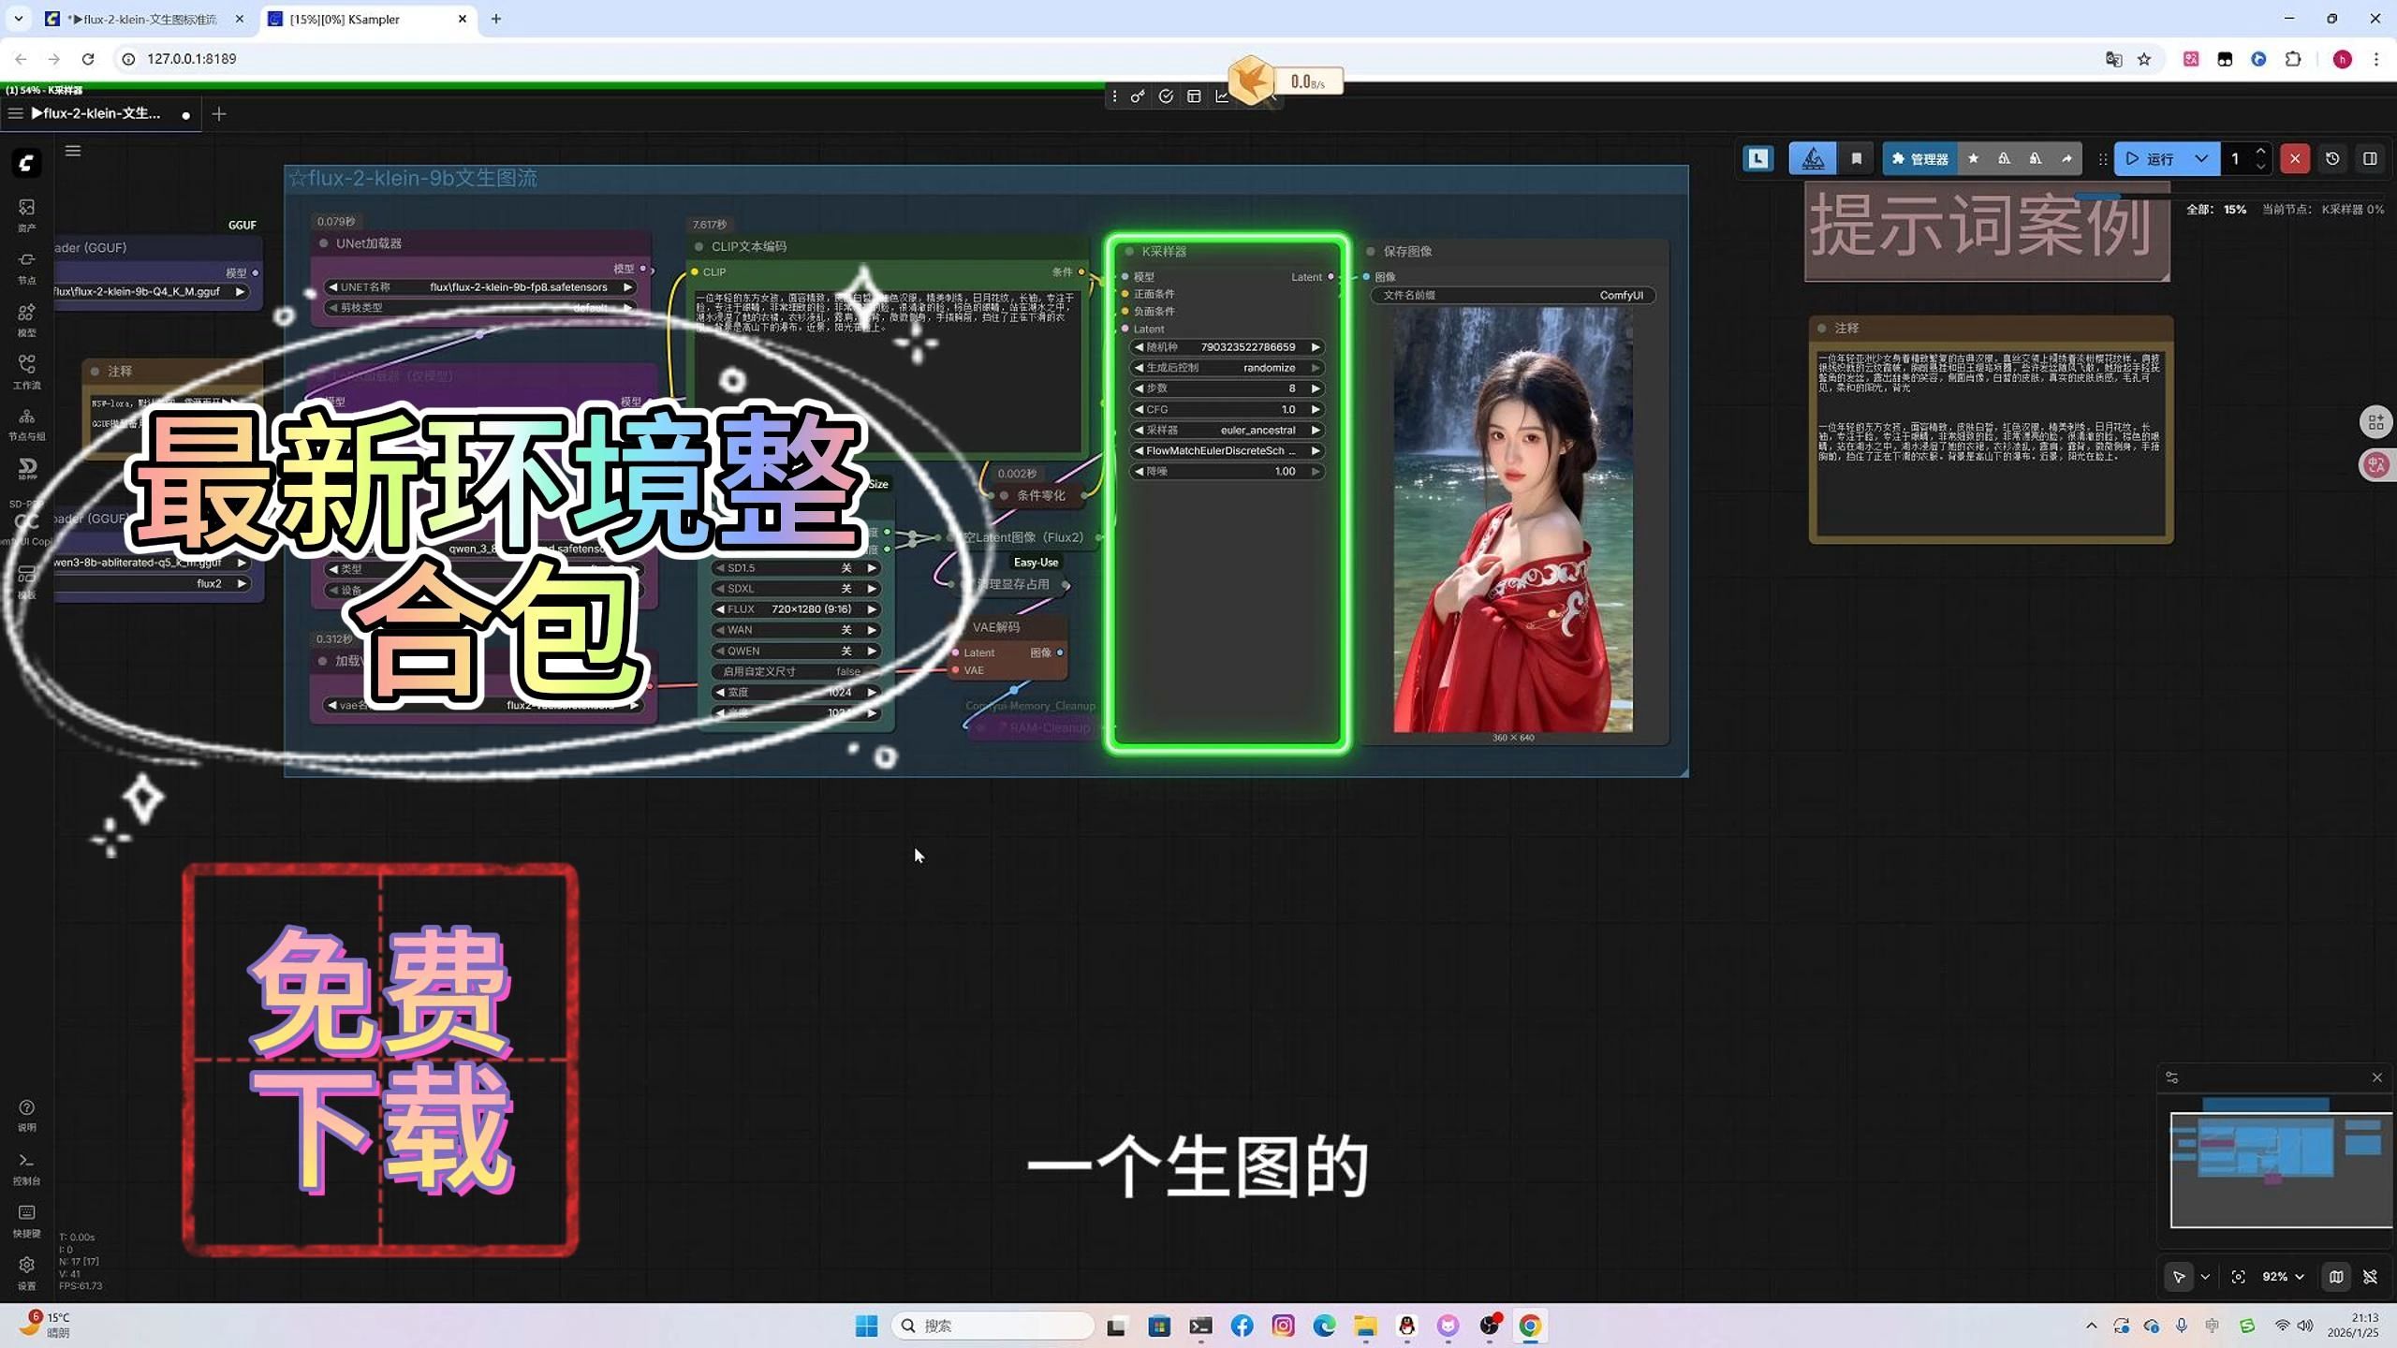Cancel the run with the red X
The width and height of the screenshot is (2397, 1348).
2294,159
